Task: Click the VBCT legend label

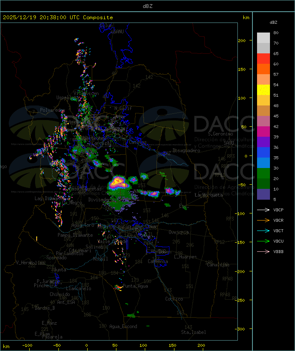Action: (x=278, y=231)
